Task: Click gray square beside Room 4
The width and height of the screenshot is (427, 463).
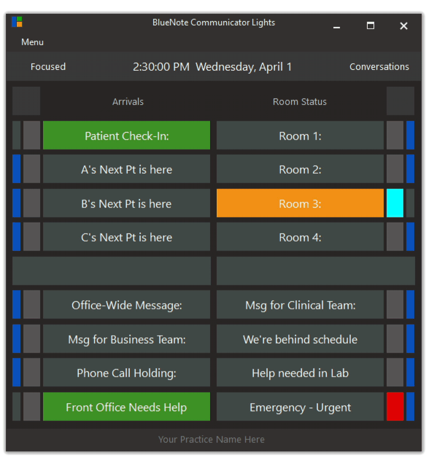Action: tap(395, 237)
